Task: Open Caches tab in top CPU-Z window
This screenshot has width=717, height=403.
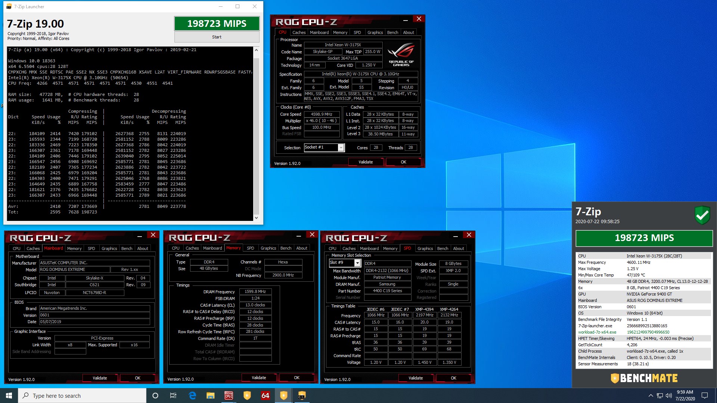Action: (x=299, y=32)
